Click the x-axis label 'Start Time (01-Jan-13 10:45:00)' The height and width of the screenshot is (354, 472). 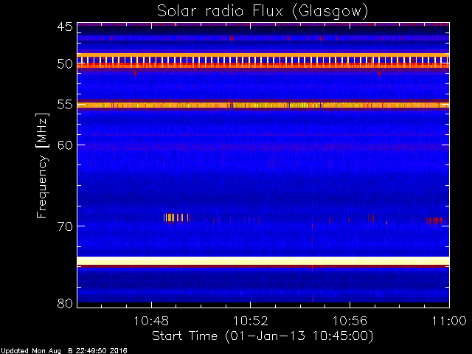[263, 336]
